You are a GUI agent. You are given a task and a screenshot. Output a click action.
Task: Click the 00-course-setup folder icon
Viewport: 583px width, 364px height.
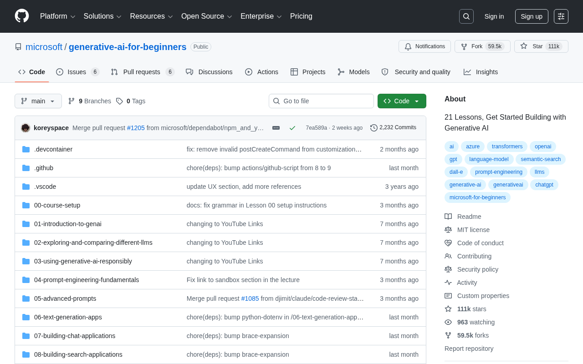(26, 205)
